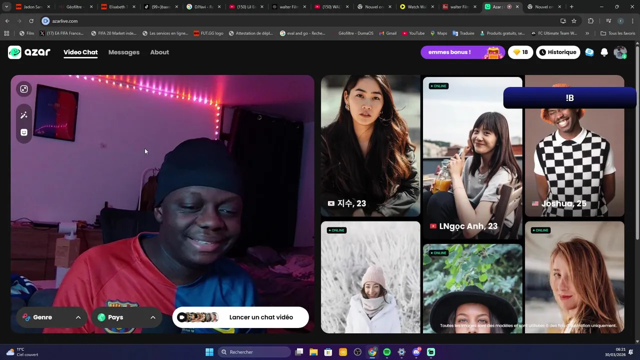Open the tab search dropdown arrow
The width and height of the screenshot is (640, 360).
coord(6,7)
